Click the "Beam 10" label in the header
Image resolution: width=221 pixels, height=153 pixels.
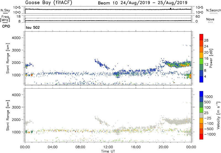[x=108, y=3]
